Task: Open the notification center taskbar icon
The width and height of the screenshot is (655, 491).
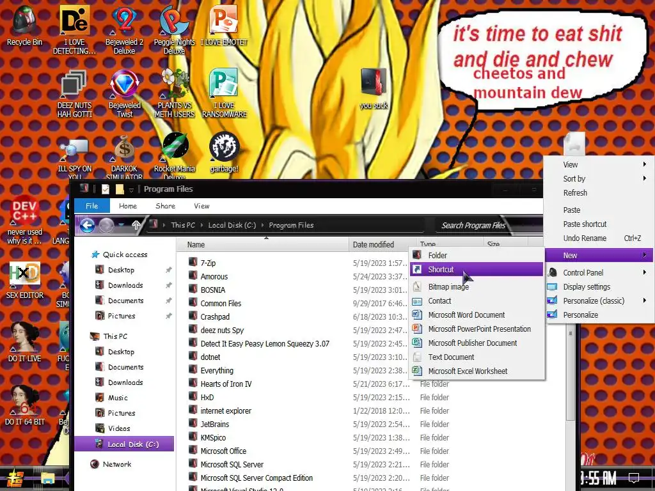Action: pos(634,477)
